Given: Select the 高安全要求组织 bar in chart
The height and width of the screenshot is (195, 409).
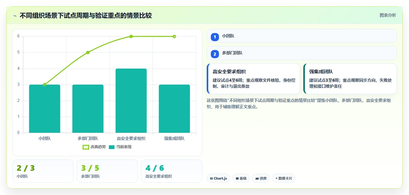Looking at the screenshot, I should click(x=131, y=101).
